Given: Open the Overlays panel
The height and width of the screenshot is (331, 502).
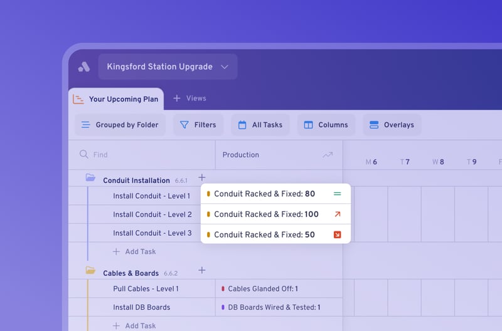Looking at the screenshot, I should click(392, 125).
